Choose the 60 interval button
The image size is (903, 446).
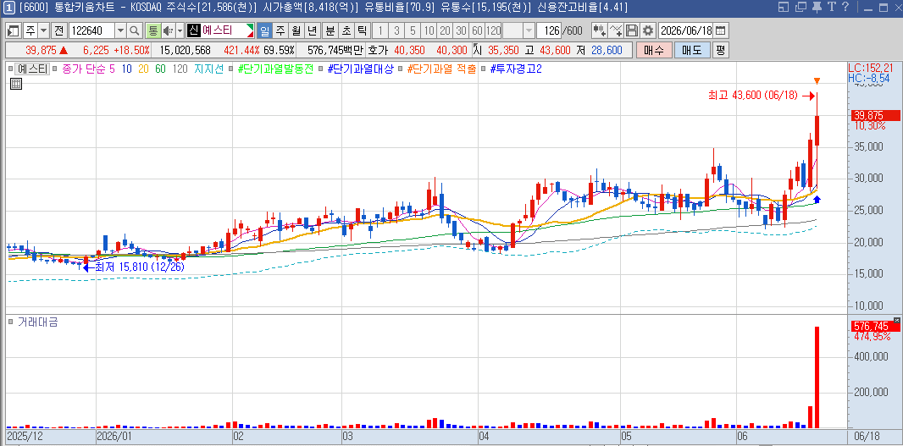[x=478, y=30]
